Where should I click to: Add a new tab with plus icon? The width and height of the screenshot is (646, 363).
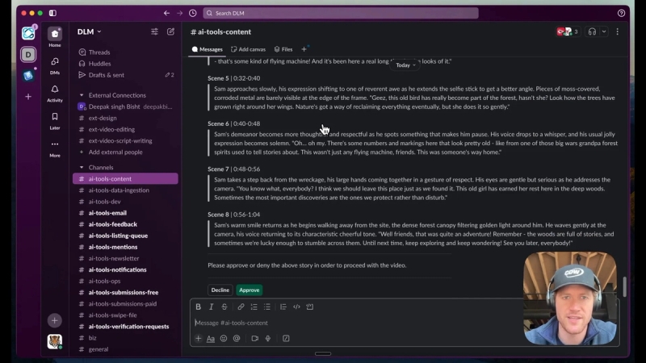coord(304,49)
